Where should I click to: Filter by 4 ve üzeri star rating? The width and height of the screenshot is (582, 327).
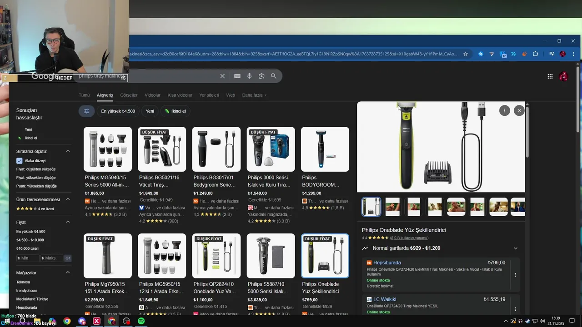(x=35, y=209)
